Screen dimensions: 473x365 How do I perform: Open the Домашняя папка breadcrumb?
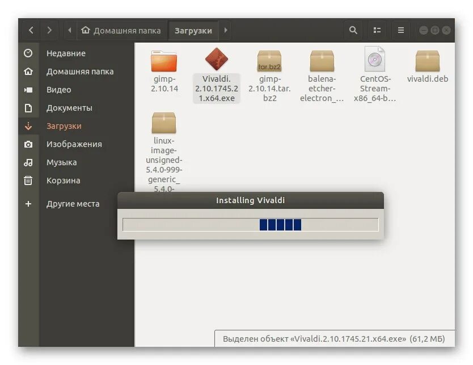tap(121, 31)
